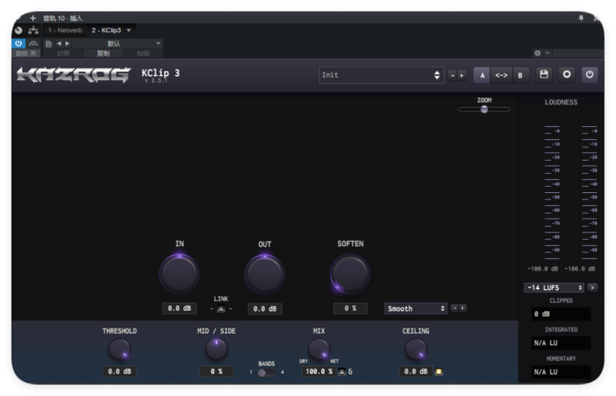This screenshot has width=616, height=396.
Task: Click the plugin power bypass icon
Action: click(590, 75)
